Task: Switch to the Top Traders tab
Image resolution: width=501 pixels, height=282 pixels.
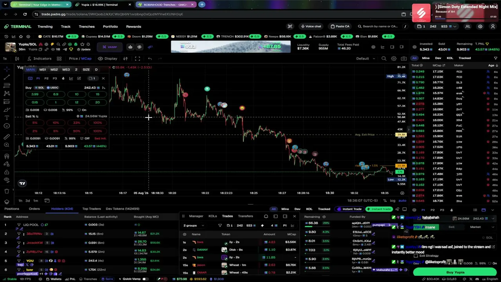Action: (x=92, y=209)
